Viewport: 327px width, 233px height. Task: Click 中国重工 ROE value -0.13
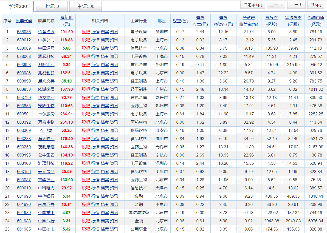tap(249, 212)
